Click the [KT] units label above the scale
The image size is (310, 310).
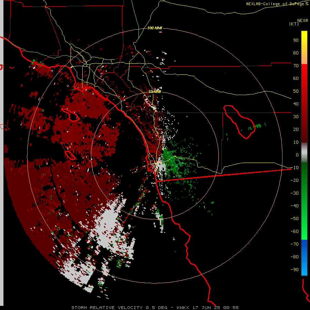(294, 24)
